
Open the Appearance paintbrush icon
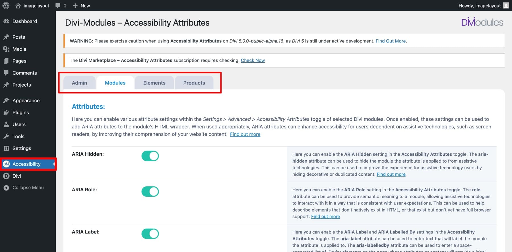click(6, 100)
